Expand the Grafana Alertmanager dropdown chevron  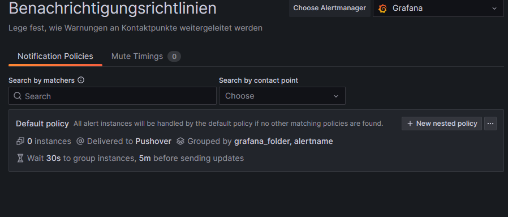coord(494,8)
